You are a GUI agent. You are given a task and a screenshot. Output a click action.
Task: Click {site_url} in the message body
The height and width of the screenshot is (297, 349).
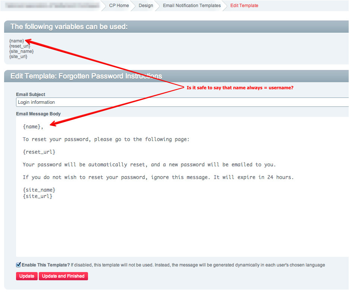coord(37,196)
